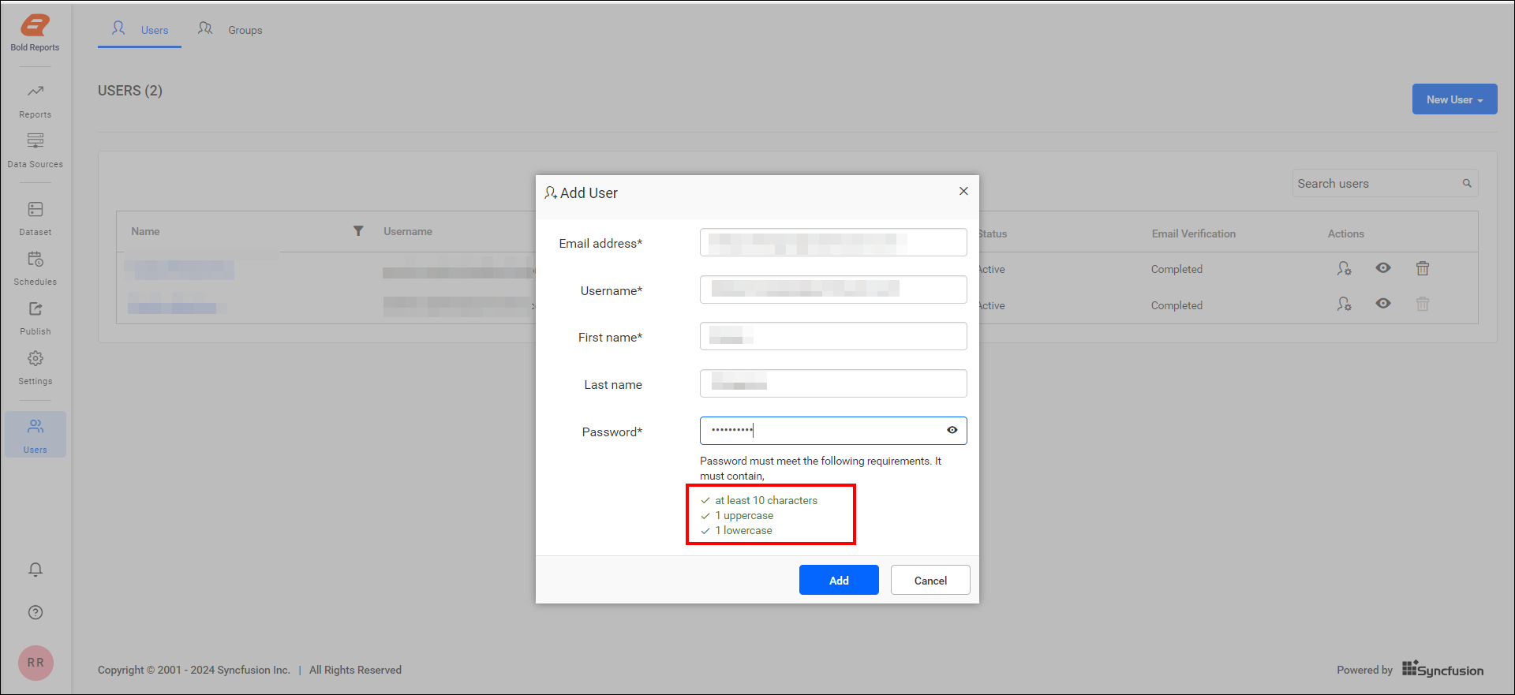The image size is (1515, 695).
Task: Open Data Sources in the sidebar
Action: (x=35, y=151)
